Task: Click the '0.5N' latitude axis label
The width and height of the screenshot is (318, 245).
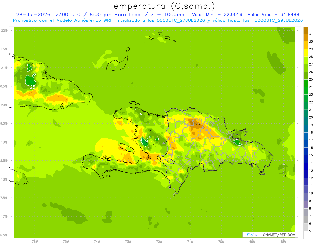Action: click(x=4, y=86)
